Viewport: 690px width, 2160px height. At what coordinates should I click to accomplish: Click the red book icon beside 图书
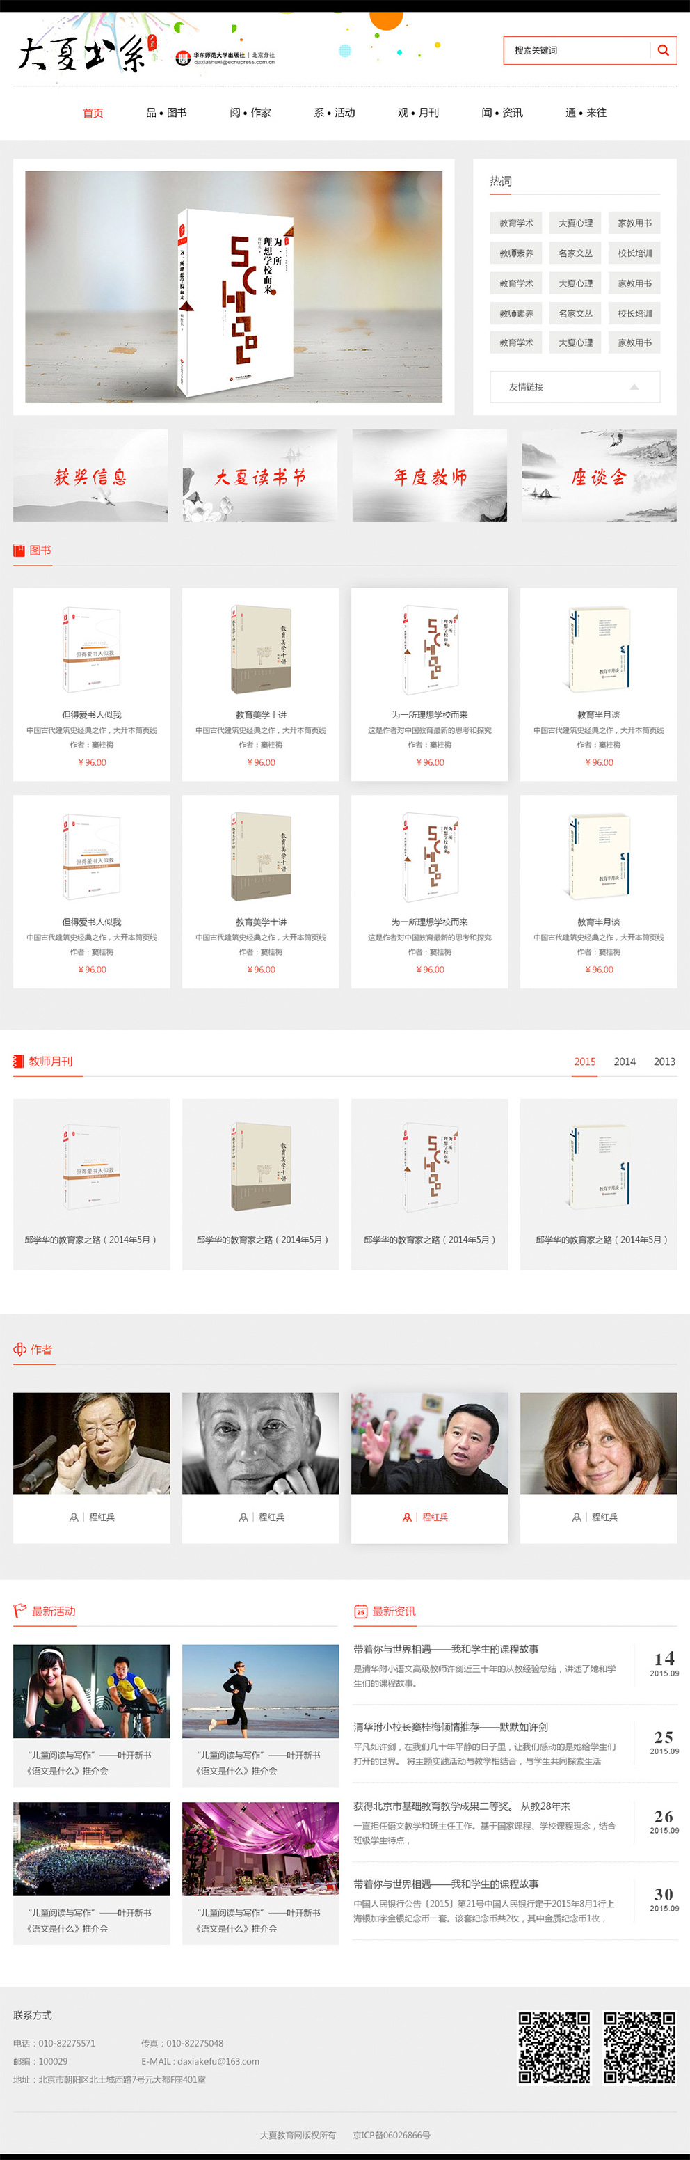pos(19,550)
